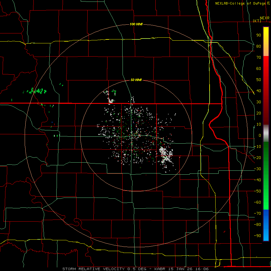Image resolution: width=271 pixels, height=271 pixels.
Task: Click the 100 NMI range ring label
Action: click(136, 24)
